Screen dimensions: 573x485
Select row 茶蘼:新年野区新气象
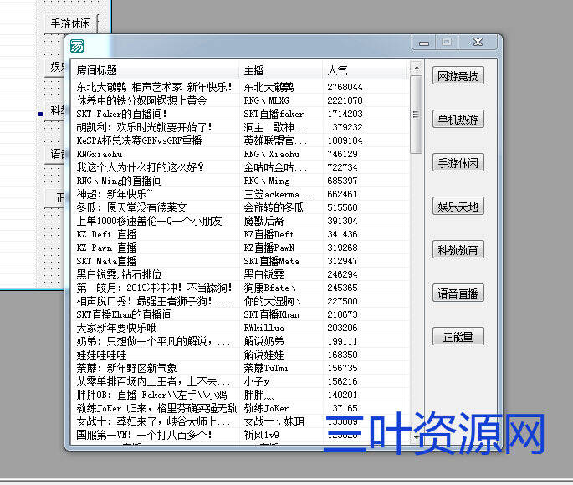239,368
